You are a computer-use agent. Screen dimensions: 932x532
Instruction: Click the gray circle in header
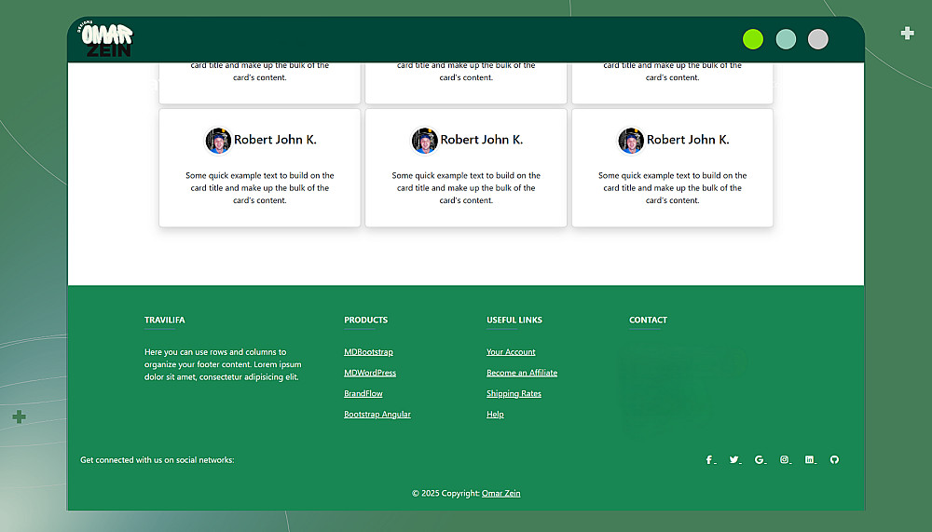(818, 39)
